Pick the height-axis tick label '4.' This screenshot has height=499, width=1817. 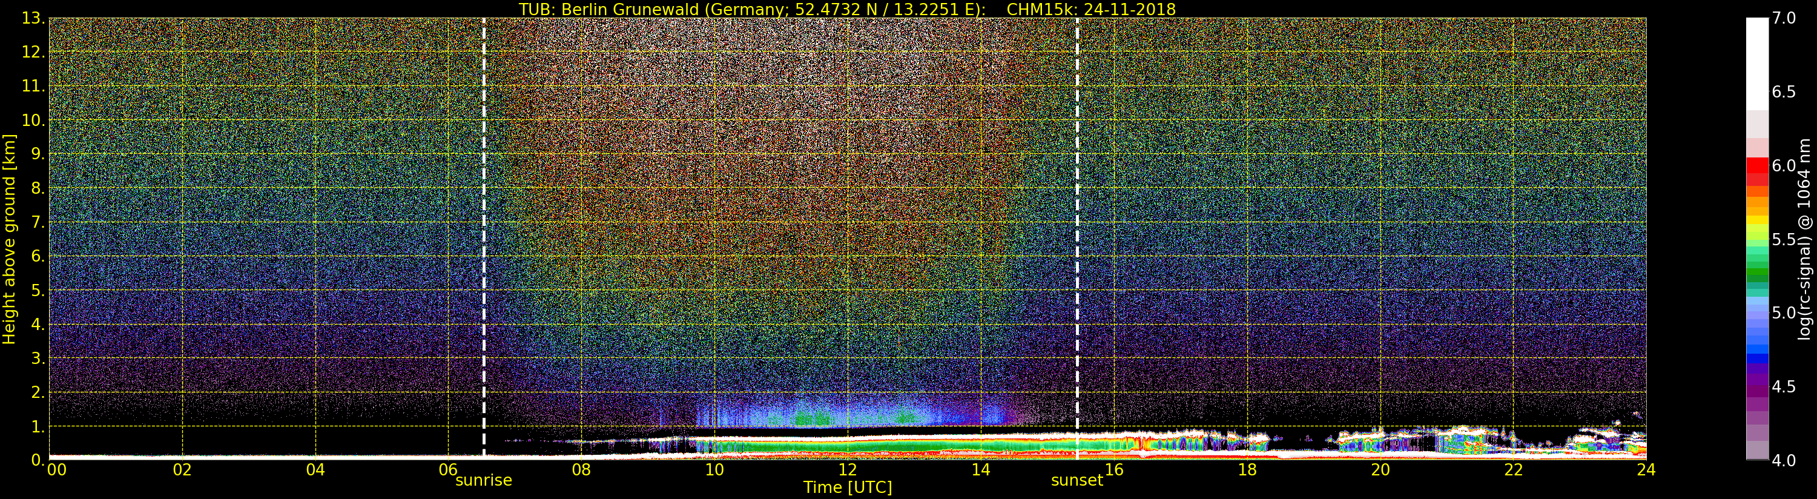[x=38, y=325]
